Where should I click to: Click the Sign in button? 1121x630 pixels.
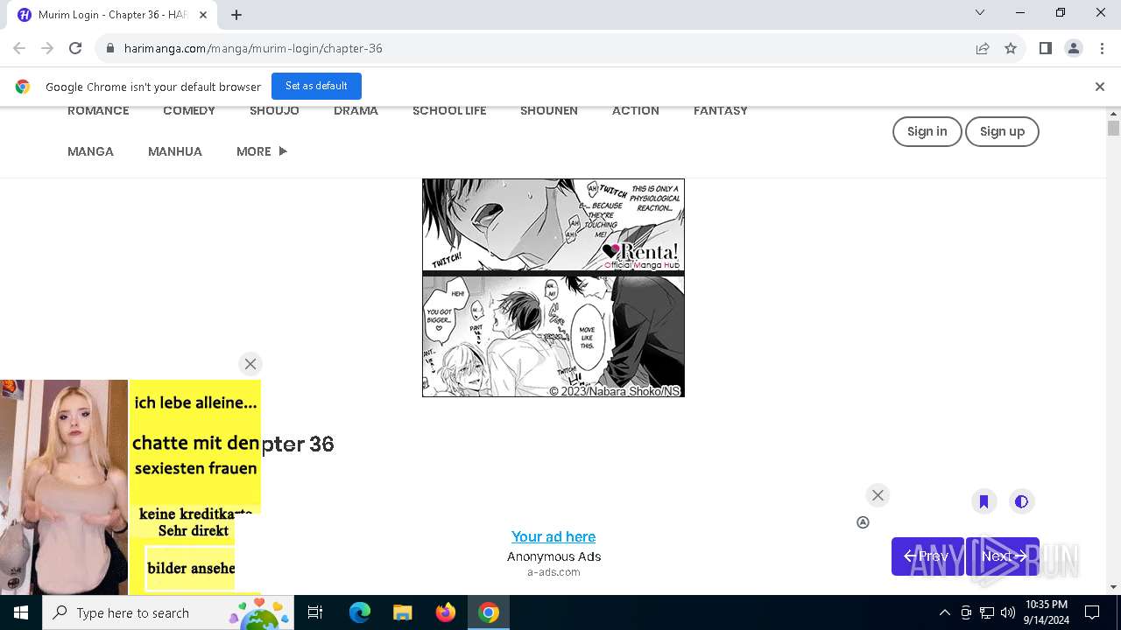click(x=927, y=131)
